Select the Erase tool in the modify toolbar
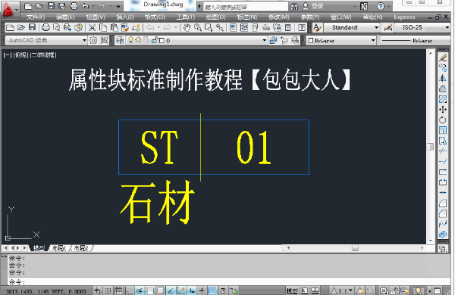The height and width of the screenshot is (295, 455). [443, 57]
